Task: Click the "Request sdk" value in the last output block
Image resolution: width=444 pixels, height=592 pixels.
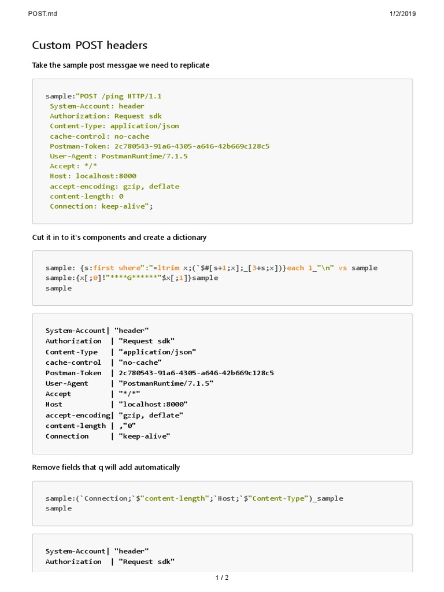Action: click(145, 562)
